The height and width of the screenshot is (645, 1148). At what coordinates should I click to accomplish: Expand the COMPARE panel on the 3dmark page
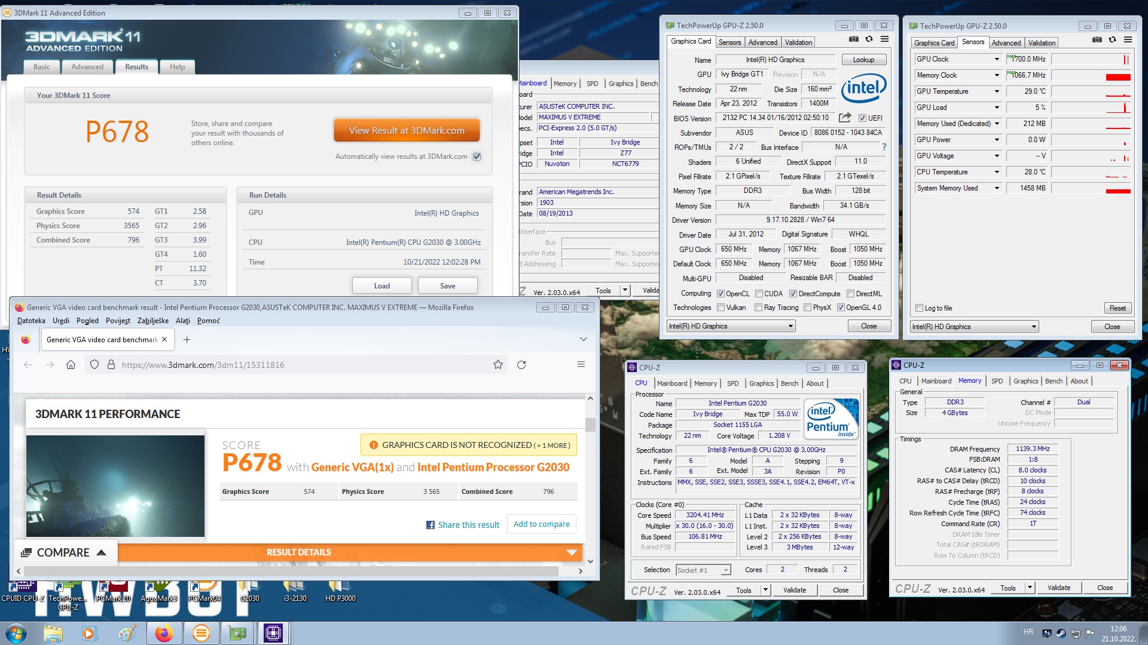(65, 552)
